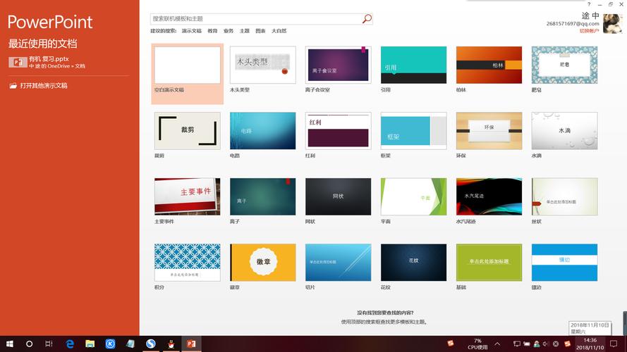Launch Microsoft Edge from the taskbar
This screenshot has height=352, width=627.
[x=70, y=344]
